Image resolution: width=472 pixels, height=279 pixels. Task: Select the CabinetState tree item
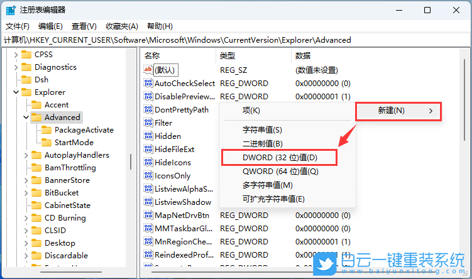click(67, 205)
